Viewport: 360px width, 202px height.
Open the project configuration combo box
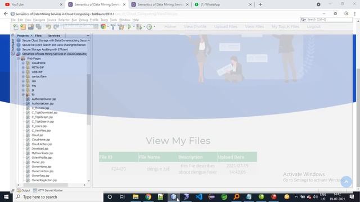click(81, 26)
